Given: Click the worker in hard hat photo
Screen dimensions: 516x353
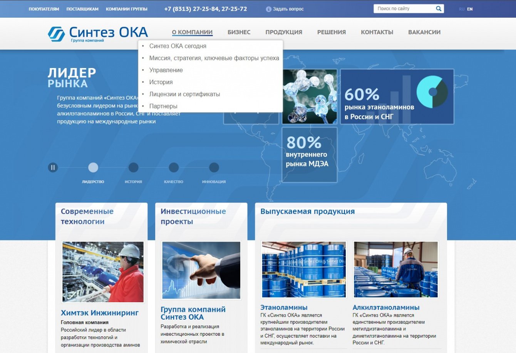Looking at the screenshot, I should [103, 272].
